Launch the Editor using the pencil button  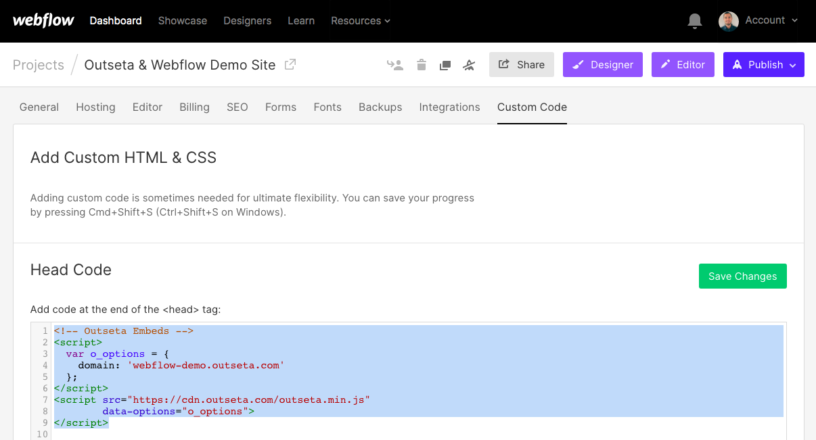[x=682, y=64]
